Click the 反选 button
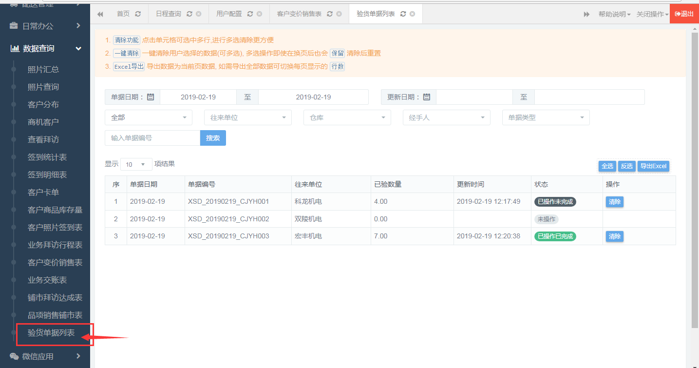The height and width of the screenshot is (368, 699). pyautogui.click(x=627, y=166)
